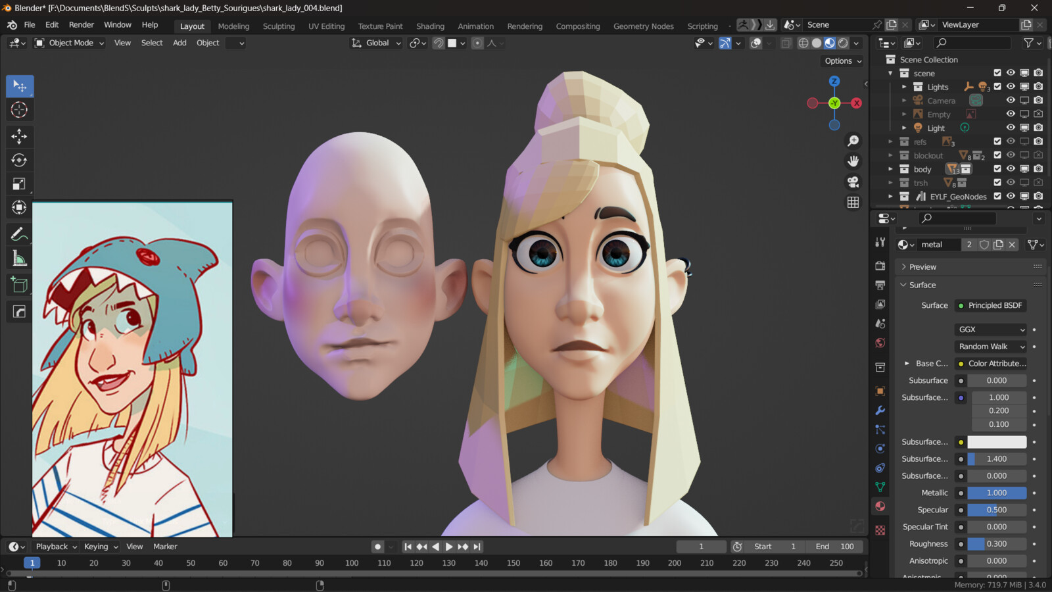Toggle visibility of Light object
Image resolution: width=1052 pixels, height=592 pixels.
1011,128
